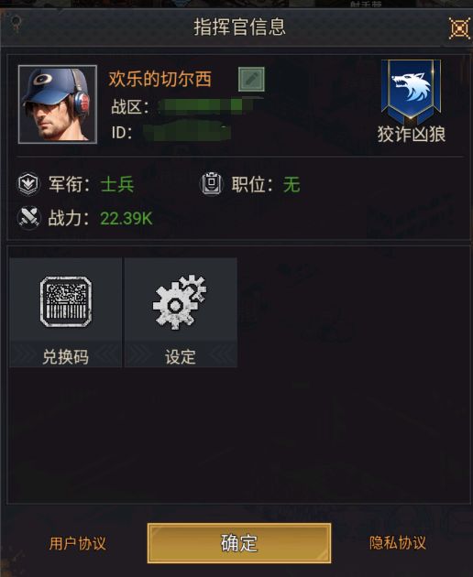473x577 pixels.
Task: Open the 隐私协议 privacy policy link
Action: click(398, 543)
